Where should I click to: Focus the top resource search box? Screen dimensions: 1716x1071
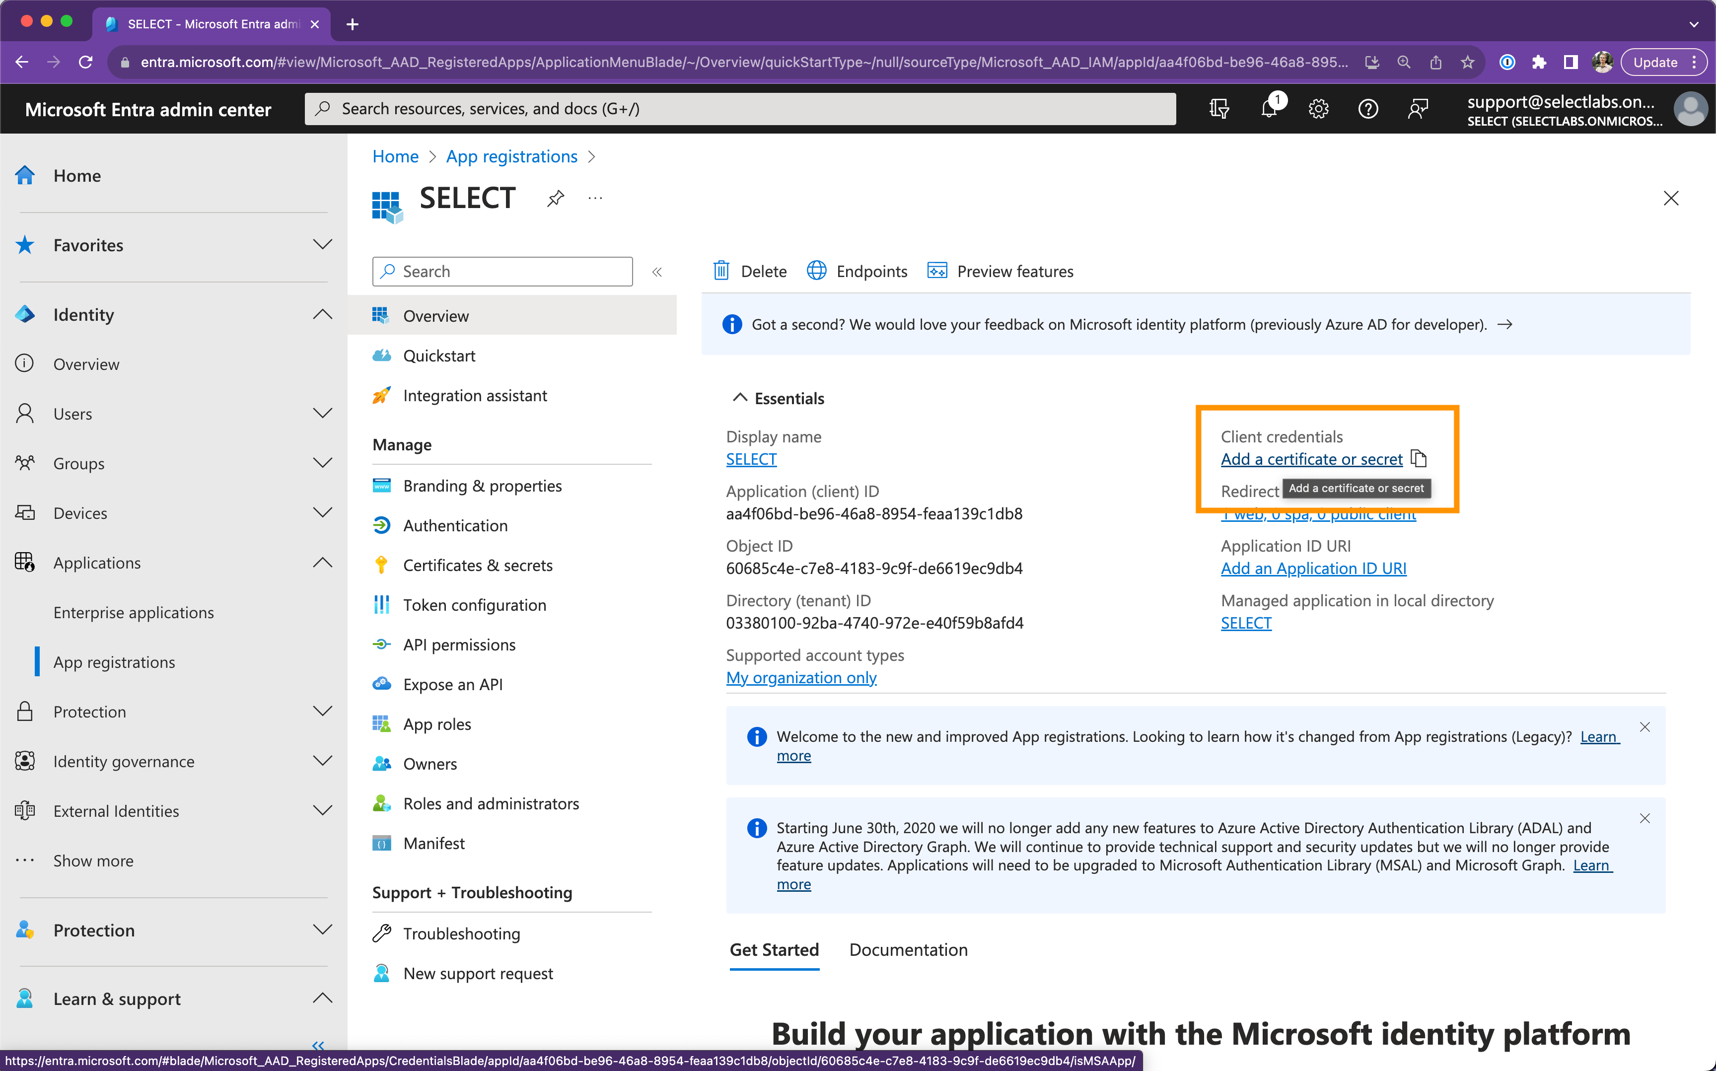tap(740, 108)
